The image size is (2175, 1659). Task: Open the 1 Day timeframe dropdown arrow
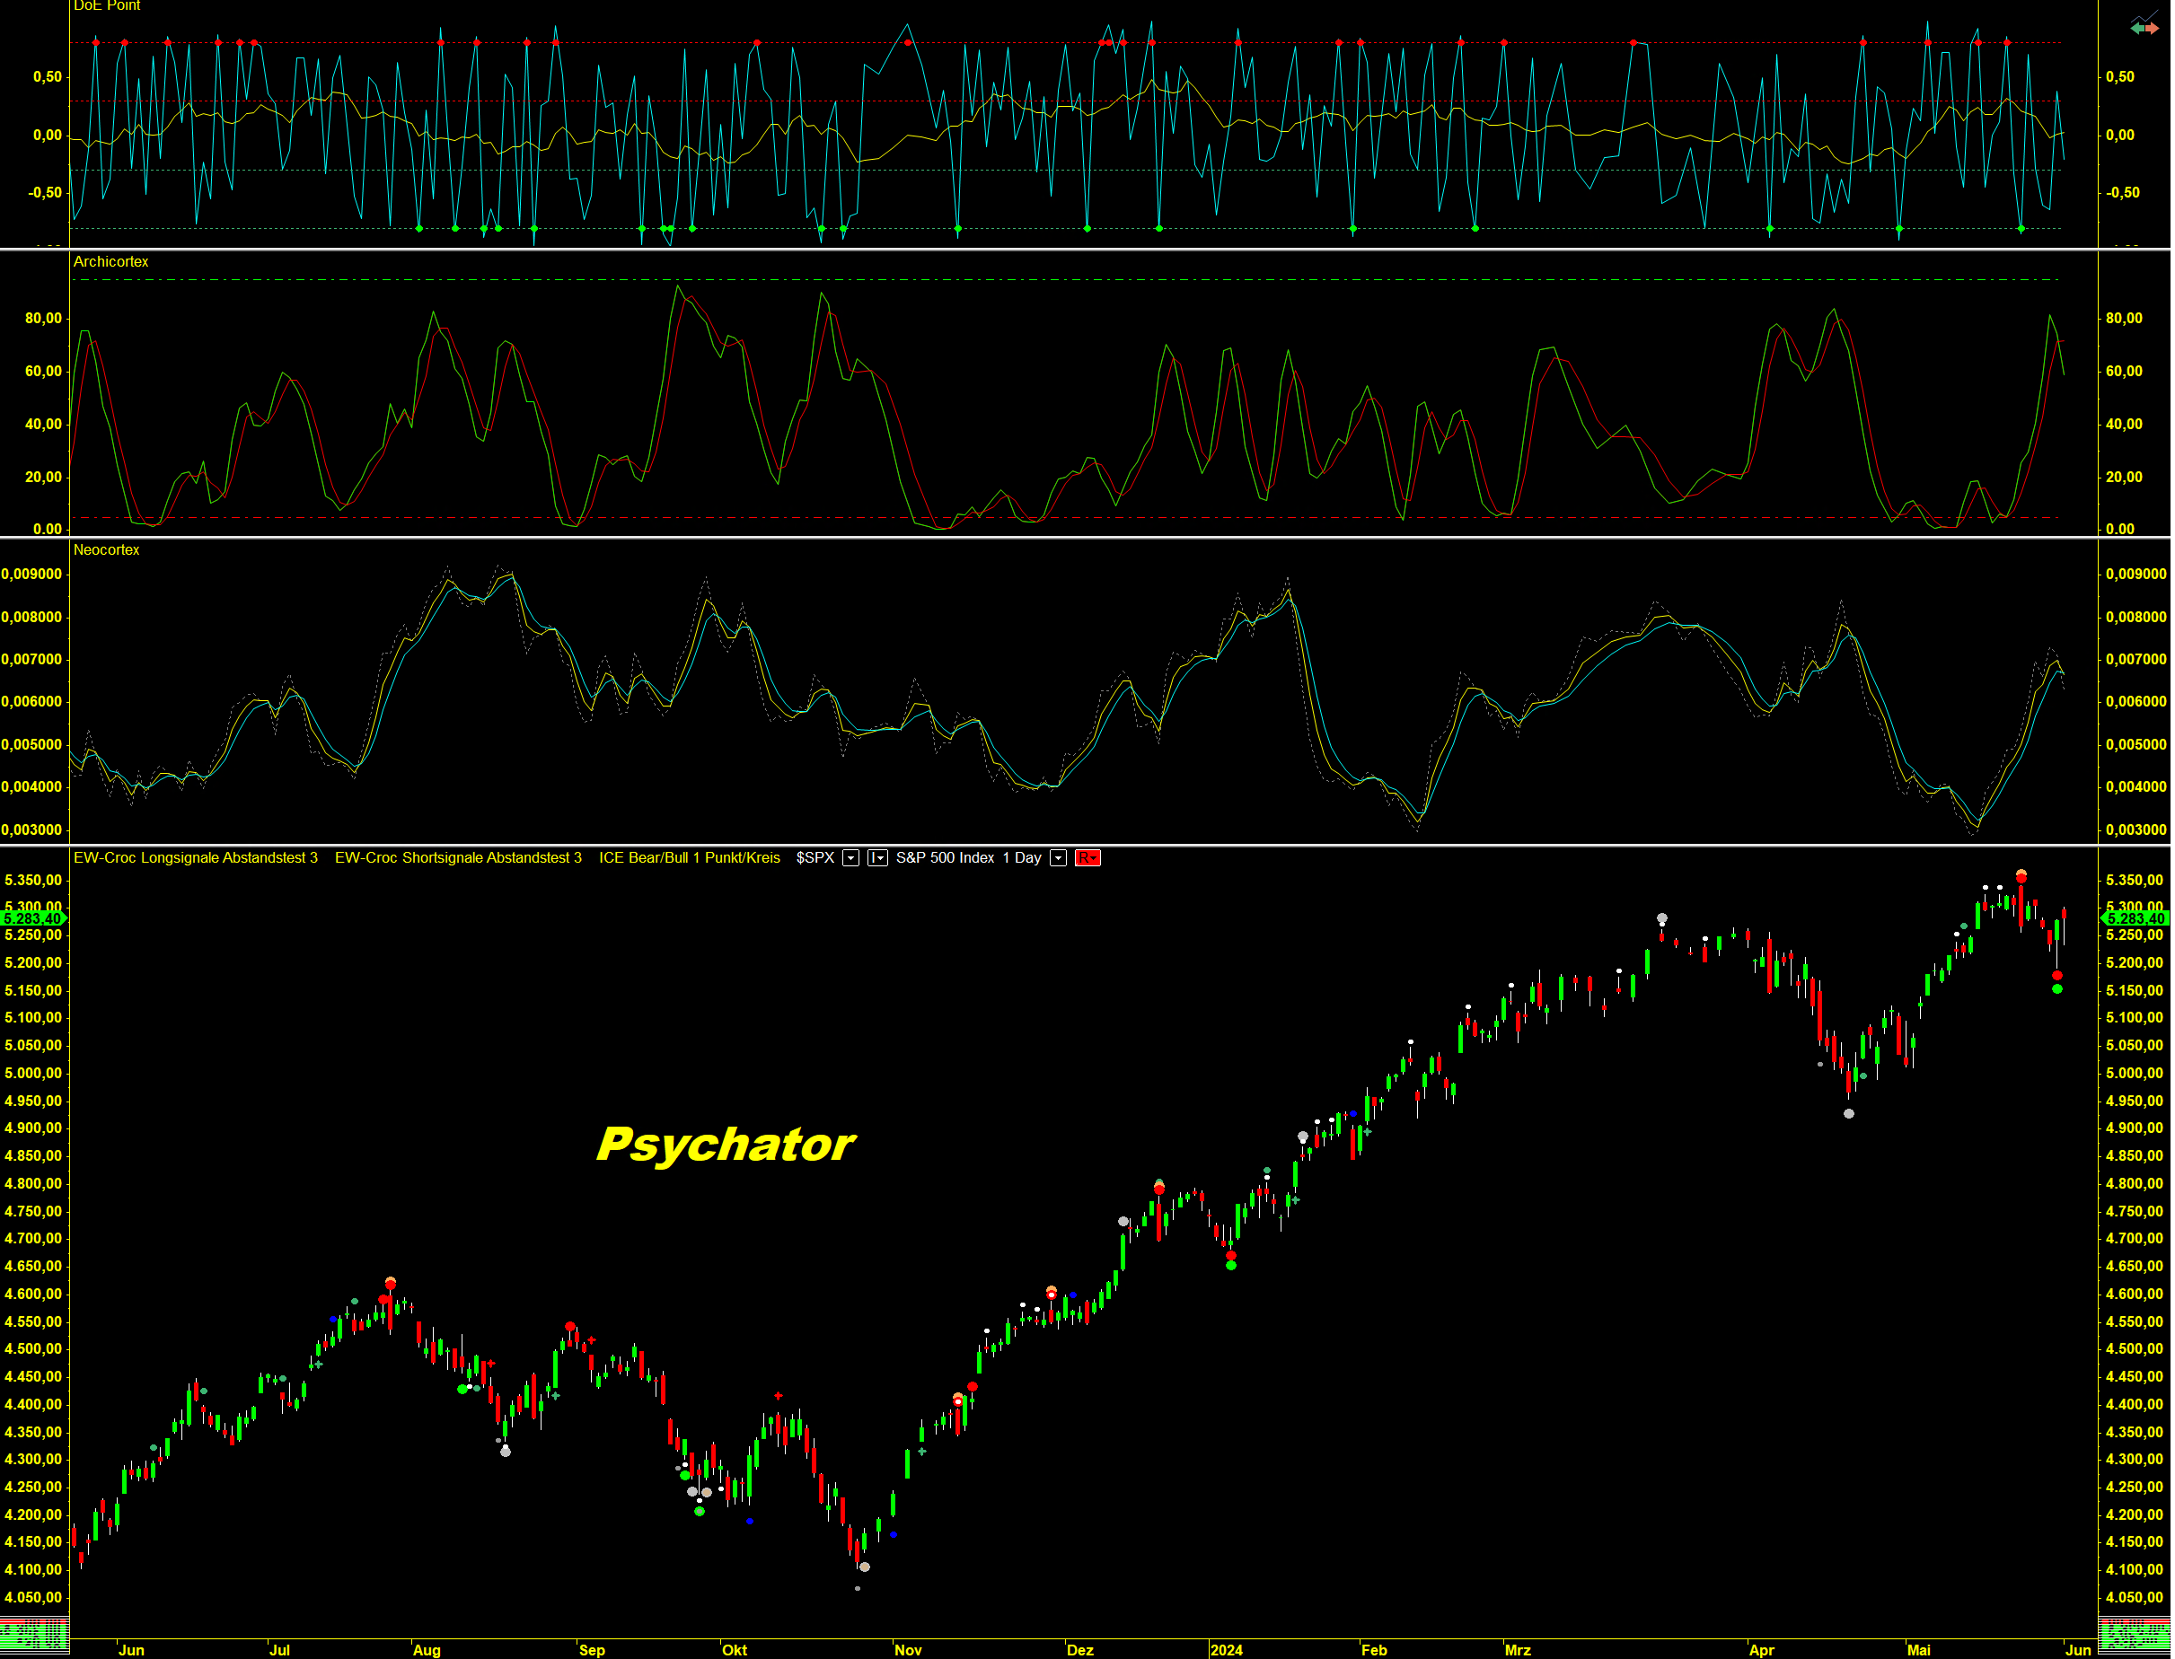pos(1058,858)
